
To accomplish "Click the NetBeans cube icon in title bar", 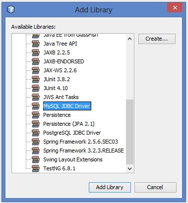I will [11, 9].
